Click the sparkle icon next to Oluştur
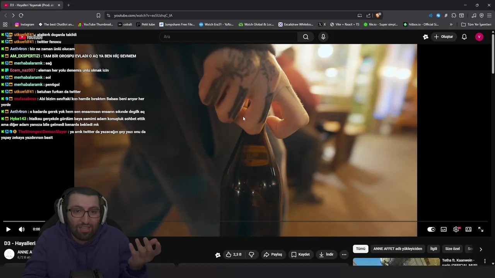The width and height of the screenshot is (495, 278). click(425, 37)
